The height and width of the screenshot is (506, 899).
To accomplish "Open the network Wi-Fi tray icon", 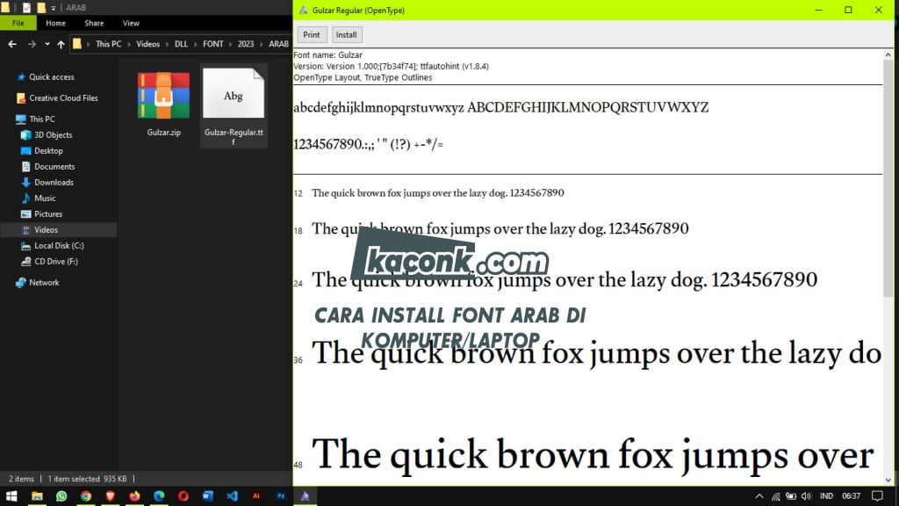I will tap(776, 496).
